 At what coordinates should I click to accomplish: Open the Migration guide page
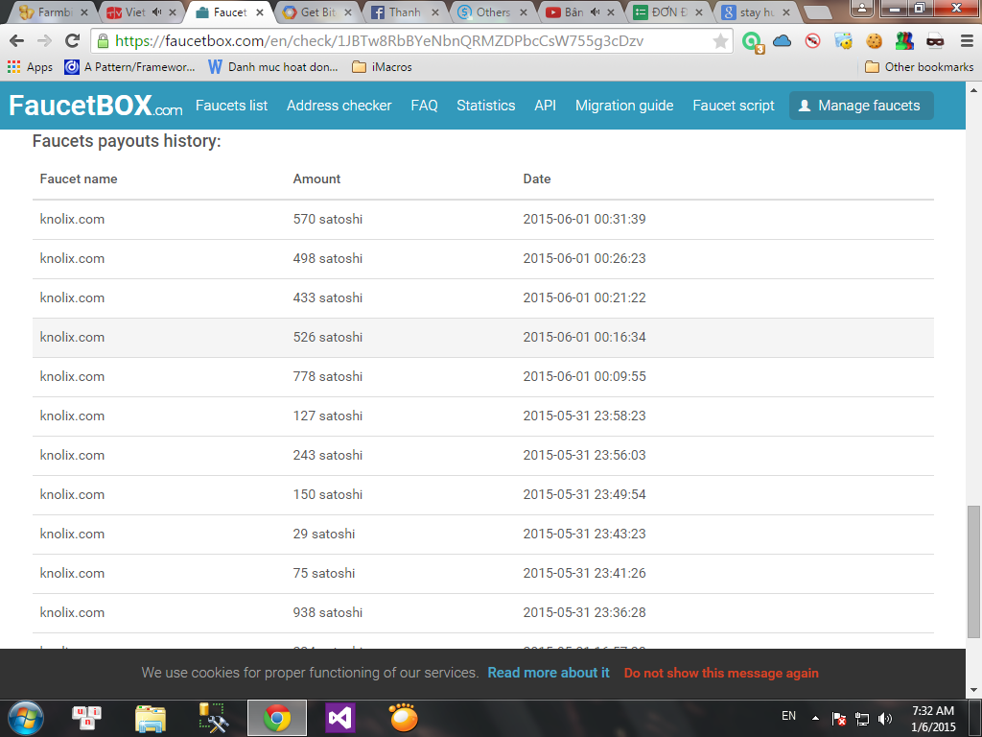point(624,106)
